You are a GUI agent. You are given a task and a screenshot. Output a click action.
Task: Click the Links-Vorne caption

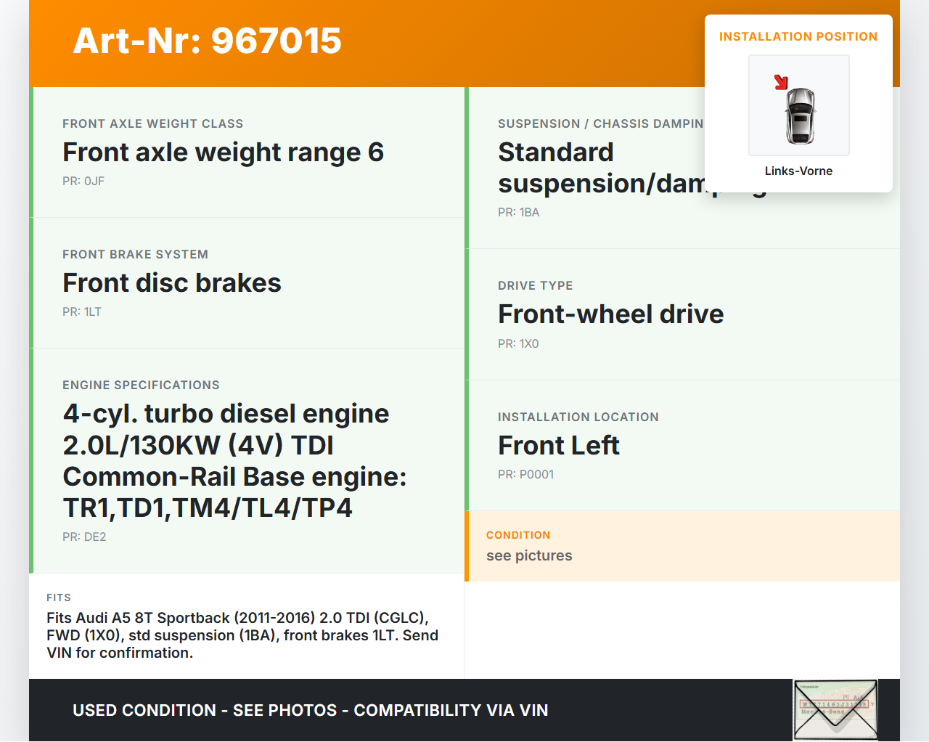point(798,171)
